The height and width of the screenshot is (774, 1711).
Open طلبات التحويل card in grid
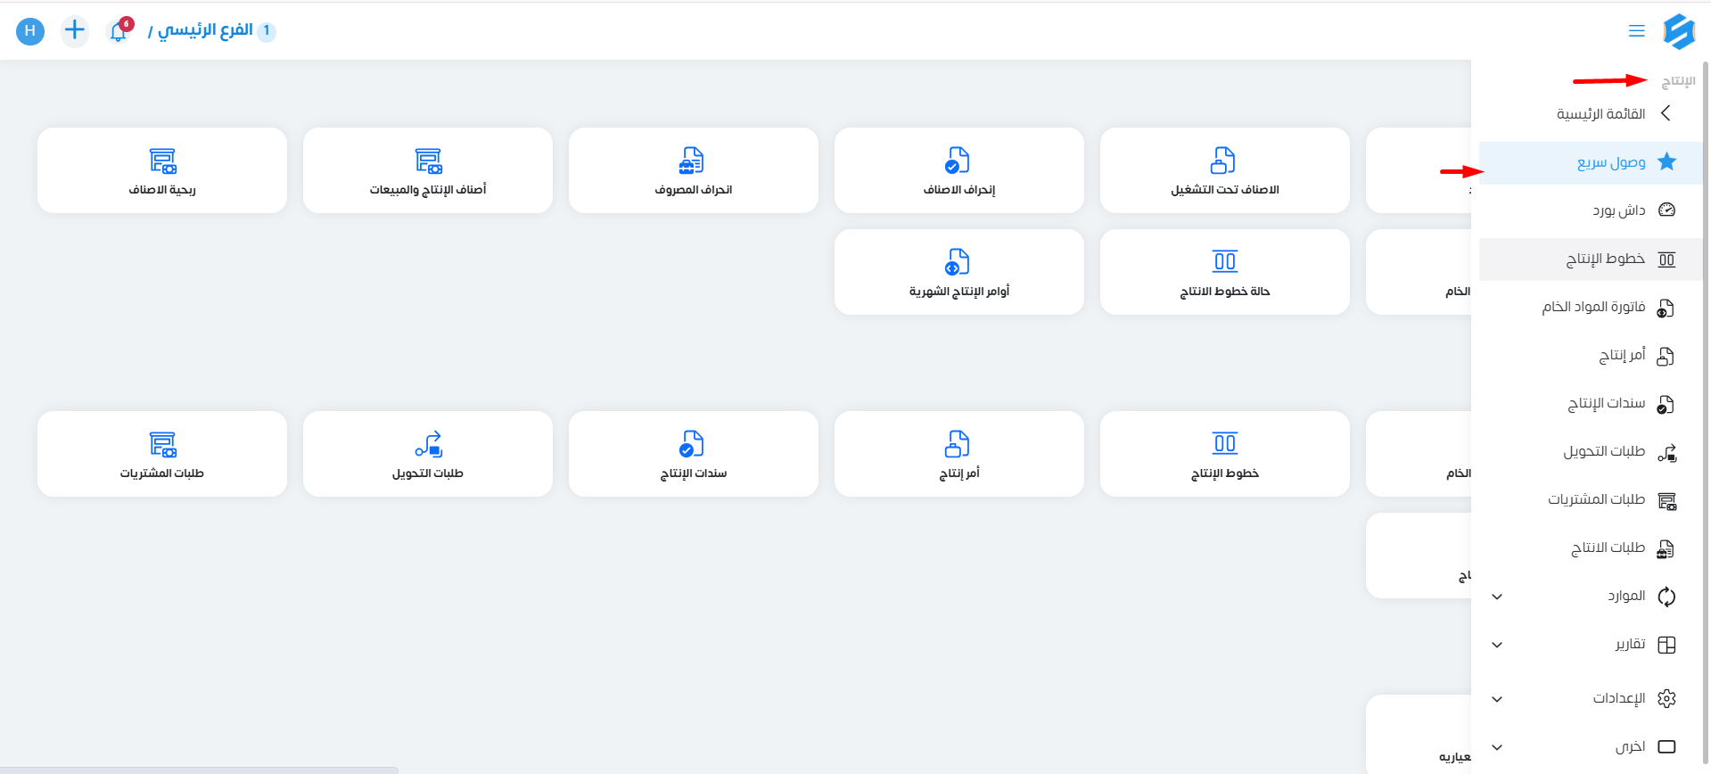pyautogui.click(x=428, y=454)
